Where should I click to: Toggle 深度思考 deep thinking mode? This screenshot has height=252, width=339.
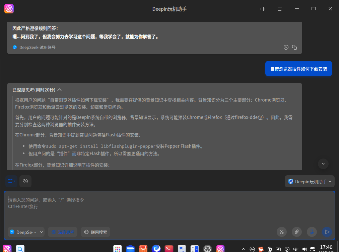point(63,232)
